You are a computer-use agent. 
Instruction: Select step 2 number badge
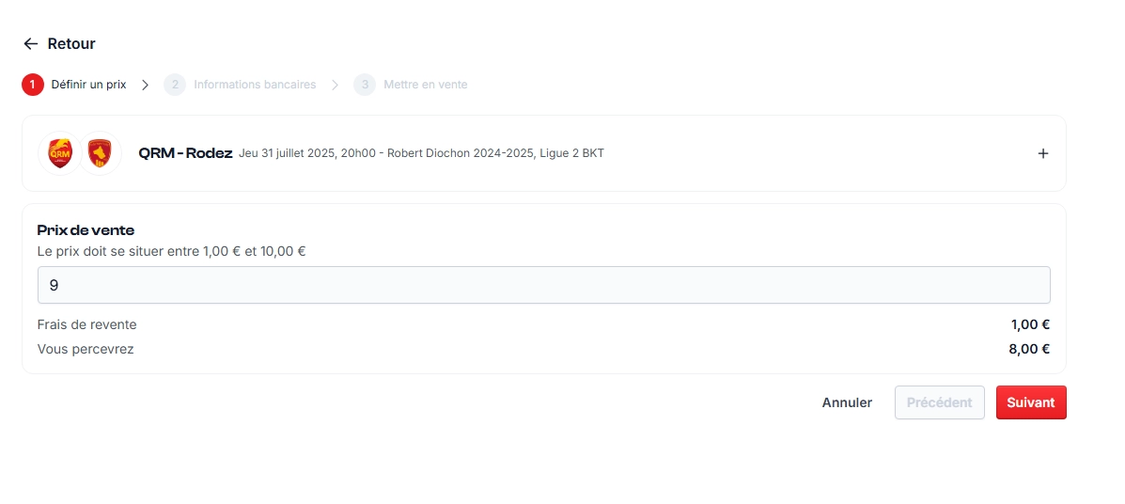[175, 85]
